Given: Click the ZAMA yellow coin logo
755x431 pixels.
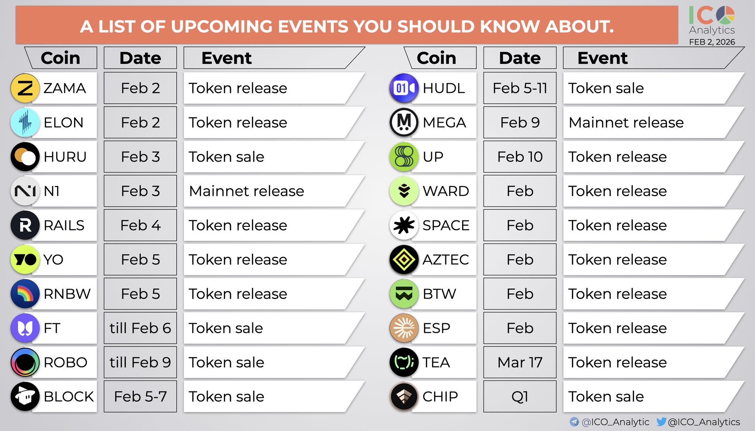Looking at the screenshot, I should pyautogui.click(x=25, y=88).
